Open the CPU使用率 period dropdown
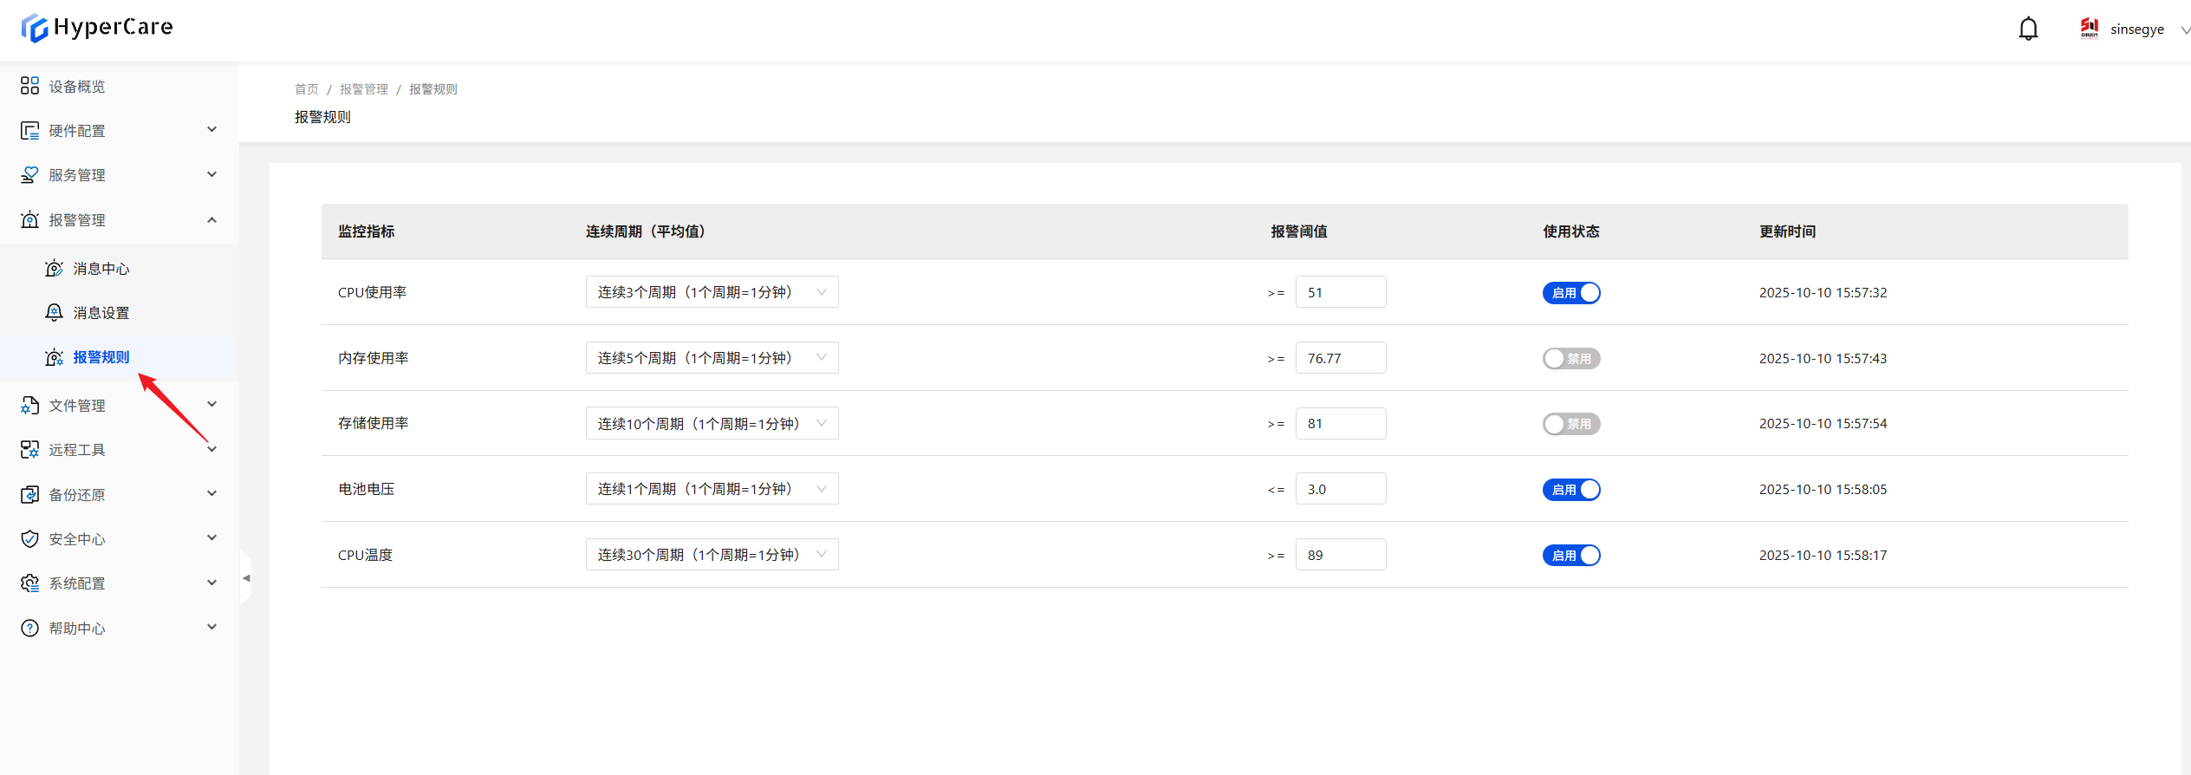 click(x=712, y=292)
